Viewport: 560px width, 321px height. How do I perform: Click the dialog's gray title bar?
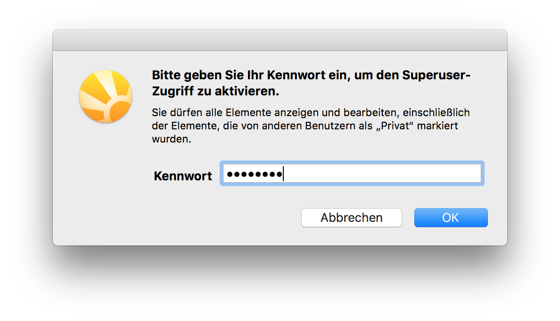280,41
